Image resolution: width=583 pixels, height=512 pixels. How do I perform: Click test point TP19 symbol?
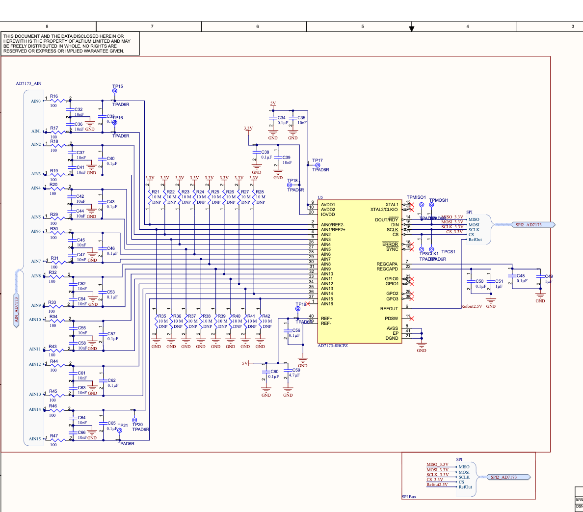click(298, 309)
